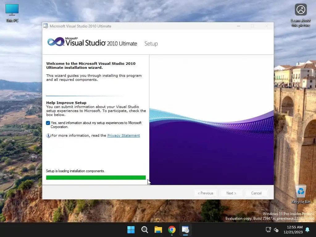Click the Next button
The width and height of the screenshot is (316, 237).
point(231,193)
